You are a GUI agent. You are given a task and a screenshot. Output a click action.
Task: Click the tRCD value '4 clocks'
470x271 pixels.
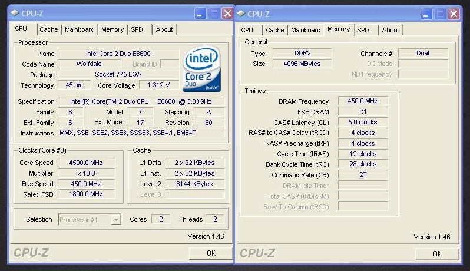point(363,133)
